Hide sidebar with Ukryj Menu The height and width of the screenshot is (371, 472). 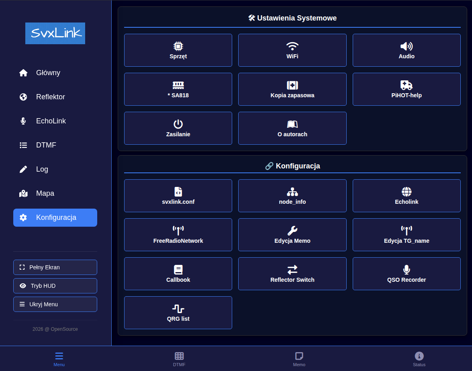[55, 304]
